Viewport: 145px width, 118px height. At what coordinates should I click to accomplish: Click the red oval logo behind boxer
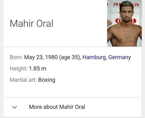click(x=126, y=21)
